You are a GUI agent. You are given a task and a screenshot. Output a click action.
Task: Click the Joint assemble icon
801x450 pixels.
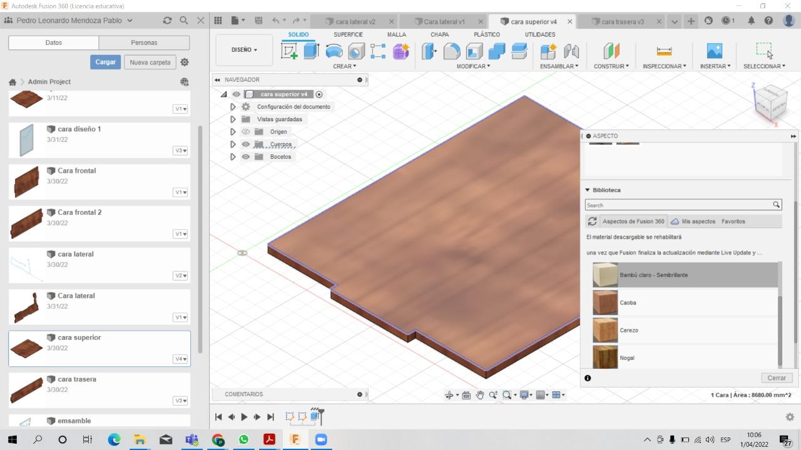click(x=571, y=51)
